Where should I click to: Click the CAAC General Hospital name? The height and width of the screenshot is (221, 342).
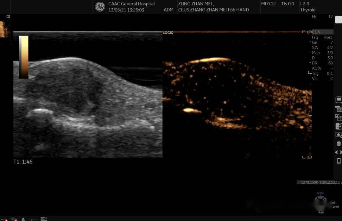[x=131, y=4]
